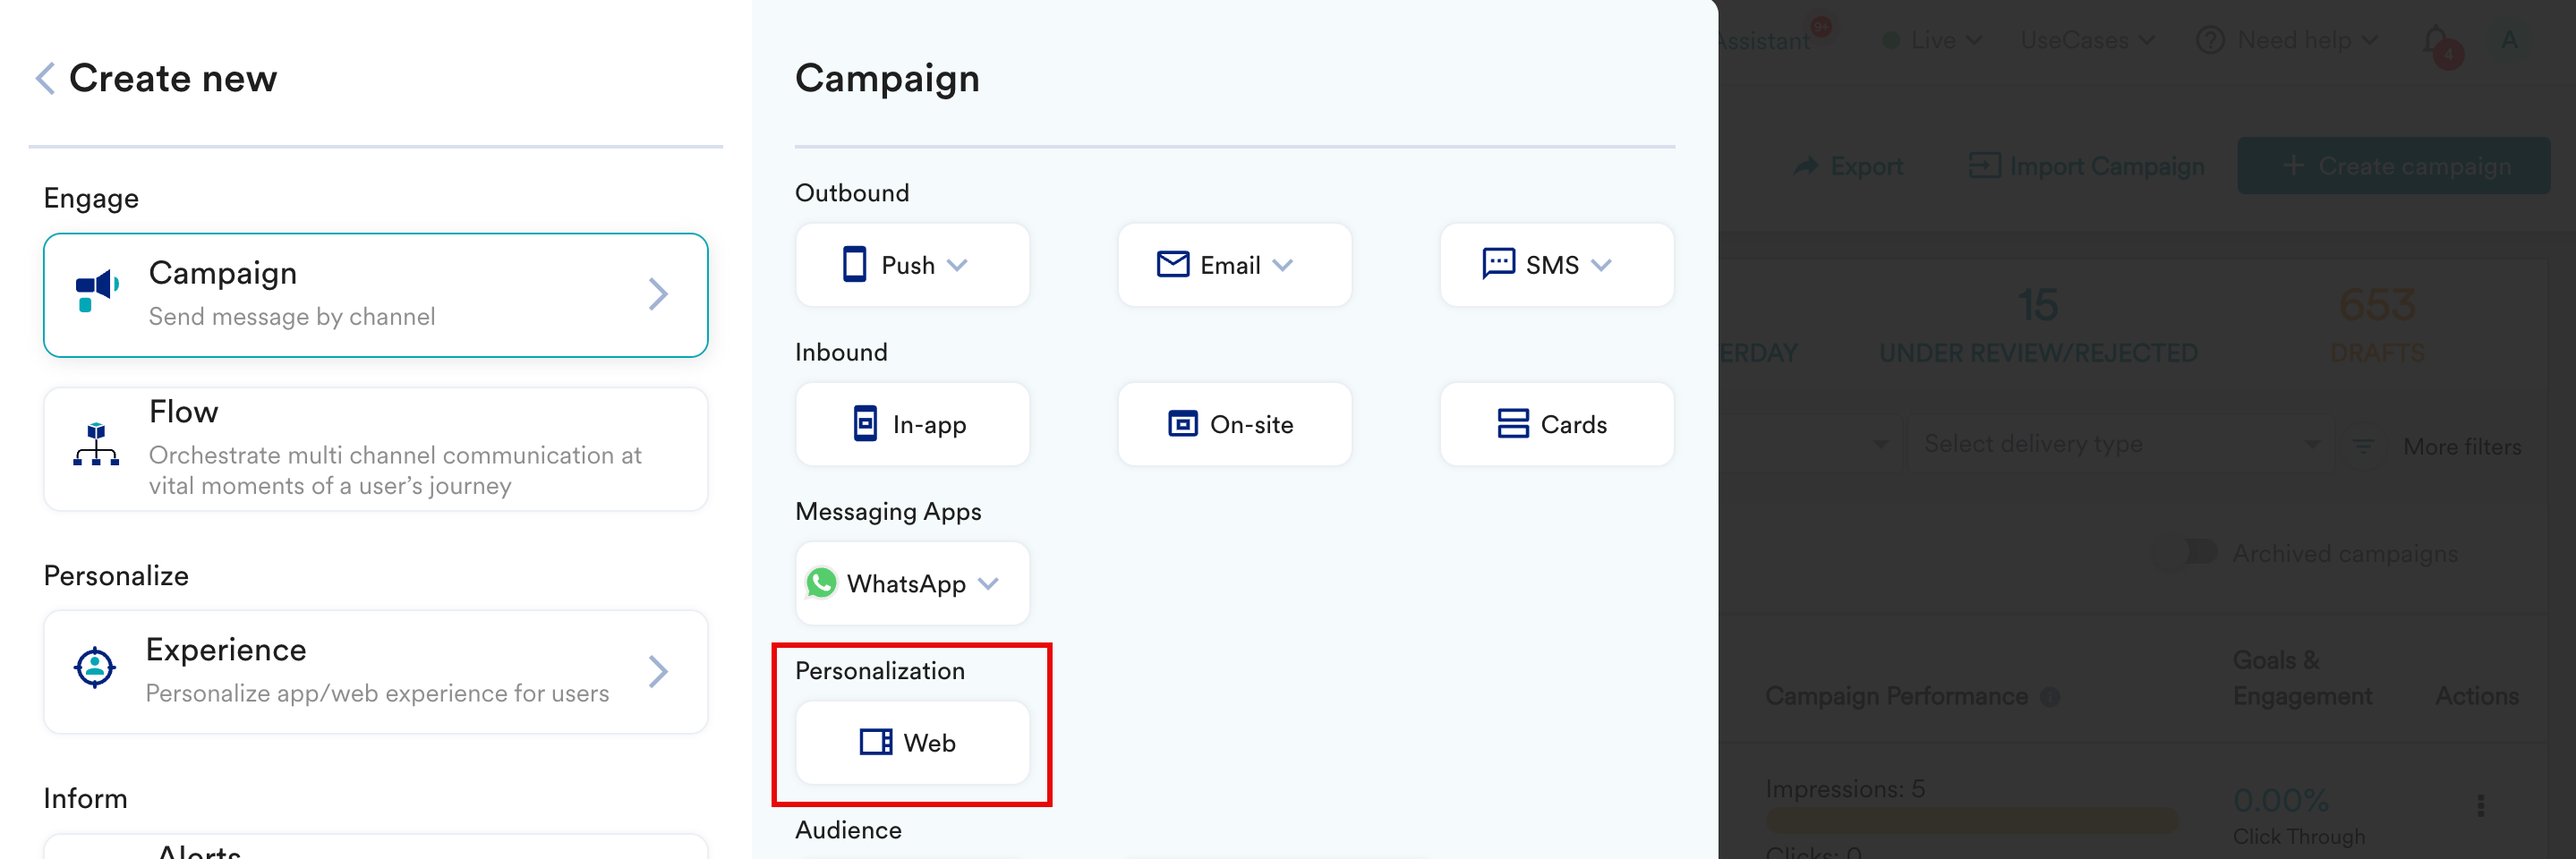
Task: Select the SMS message icon
Action: pyautogui.click(x=1497, y=264)
